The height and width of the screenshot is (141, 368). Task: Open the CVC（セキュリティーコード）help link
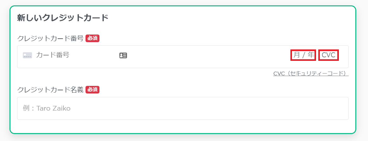(311, 74)
